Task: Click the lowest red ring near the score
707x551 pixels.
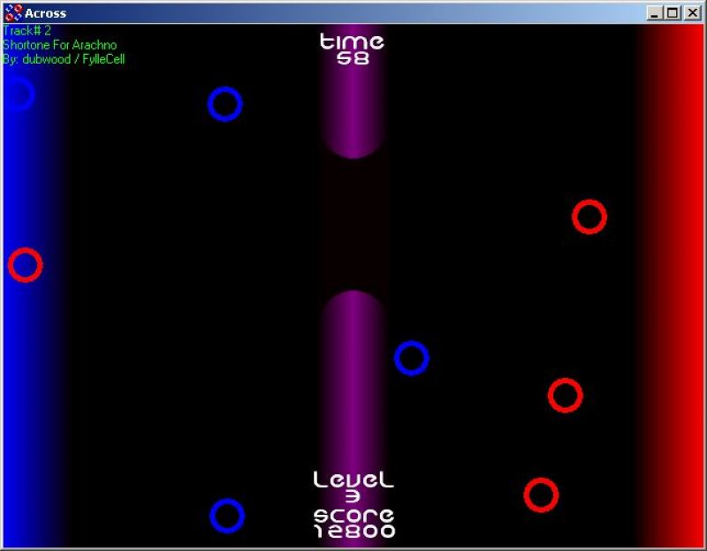Action: tap(541, 494)
